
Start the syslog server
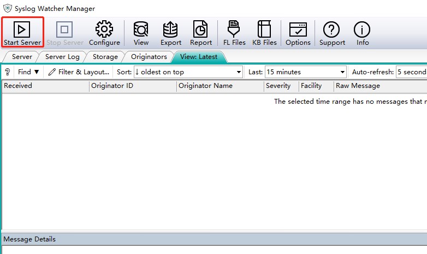pos(22,33)
